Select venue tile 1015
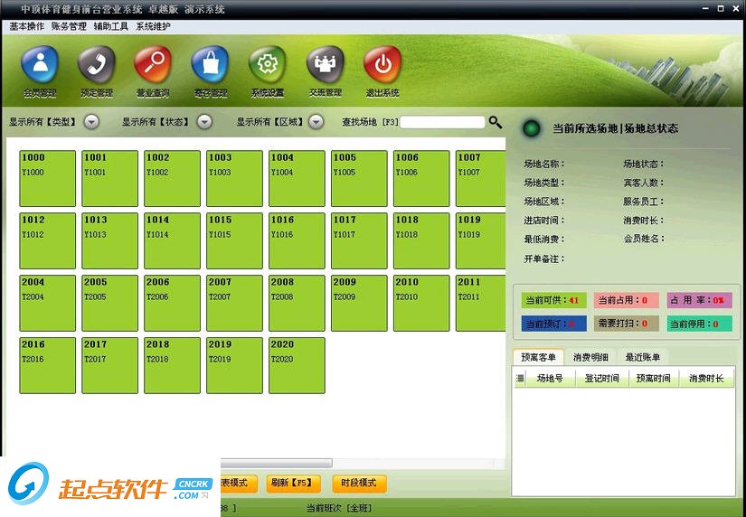The height and width of the screenshot is (517, 746). tap(234, 240)
